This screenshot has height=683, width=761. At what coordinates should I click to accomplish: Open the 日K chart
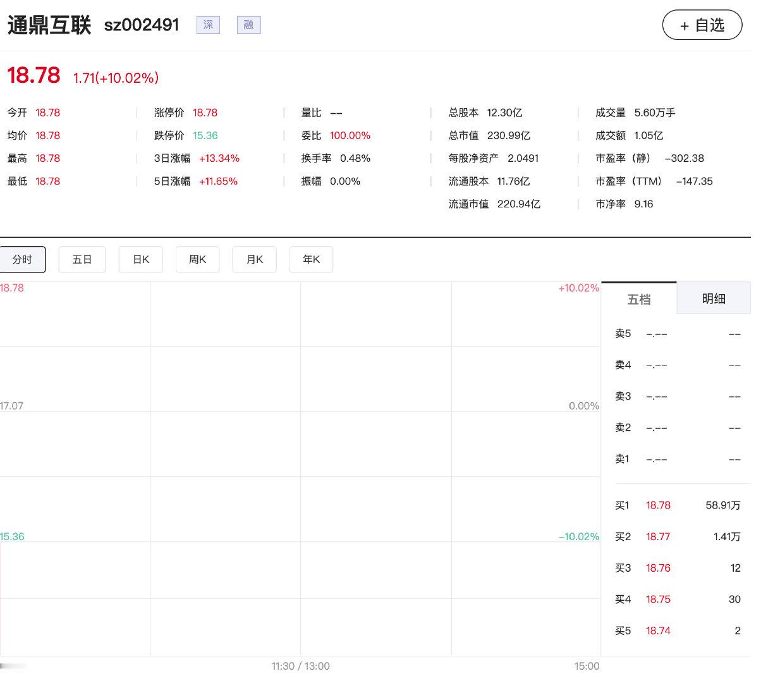(141, 259)
